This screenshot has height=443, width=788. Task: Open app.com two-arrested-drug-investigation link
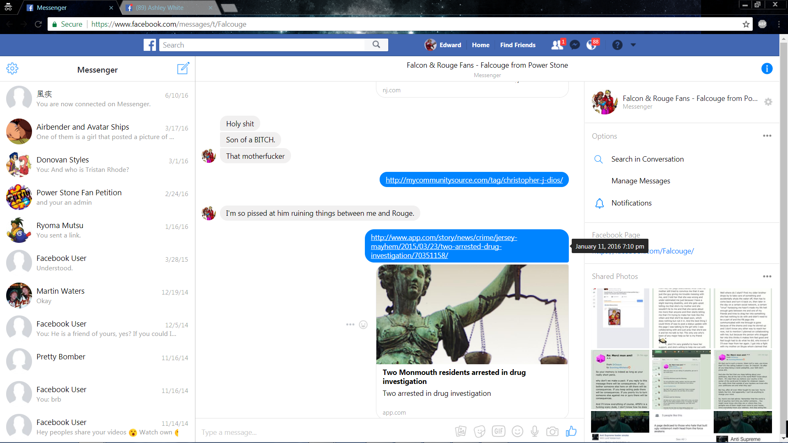click(444, 246)
